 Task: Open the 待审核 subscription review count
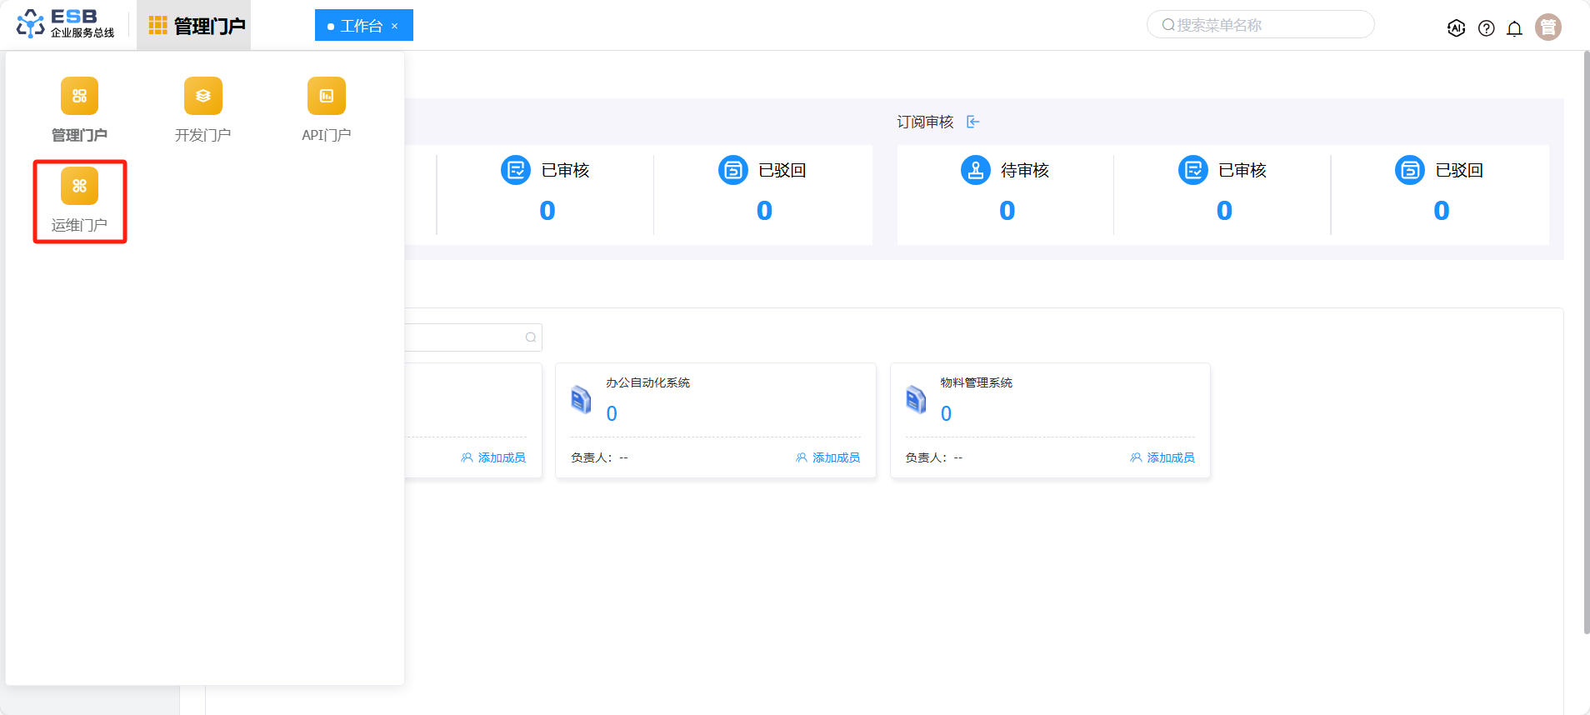[x=1007, y=211]
